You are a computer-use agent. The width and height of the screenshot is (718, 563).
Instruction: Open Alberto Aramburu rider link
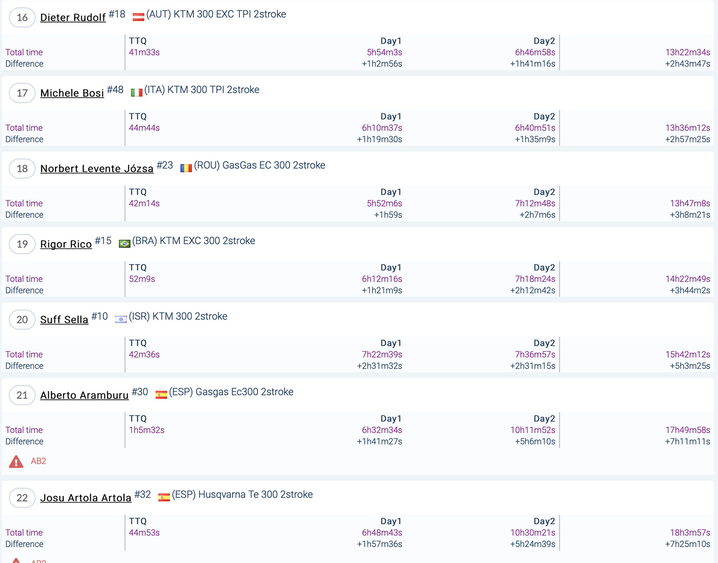(84, 395)
